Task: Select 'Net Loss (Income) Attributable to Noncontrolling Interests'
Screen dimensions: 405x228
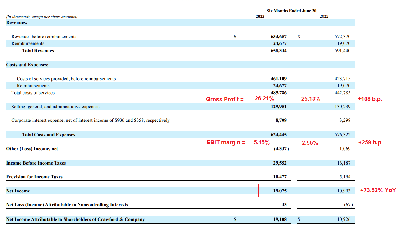Action: [67, 205]
